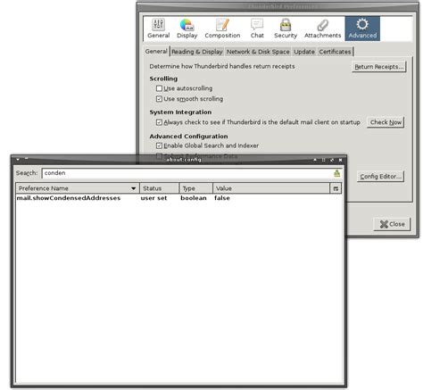Viewport: 423px width, 390px height.
Task: Open the Display preferences pane
Action: (187, 29)
